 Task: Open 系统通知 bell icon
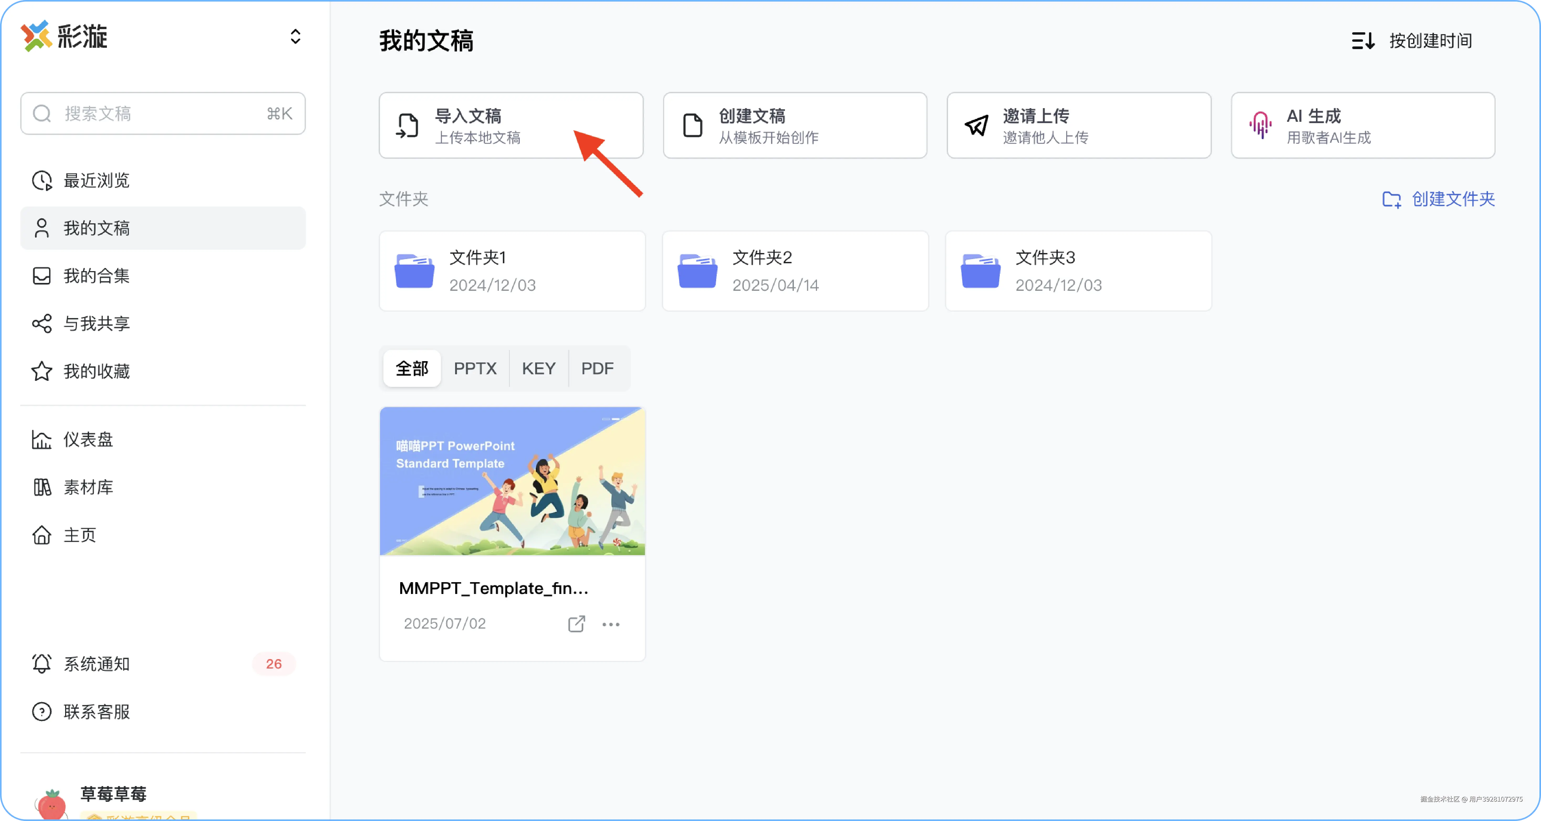[42, 663]
